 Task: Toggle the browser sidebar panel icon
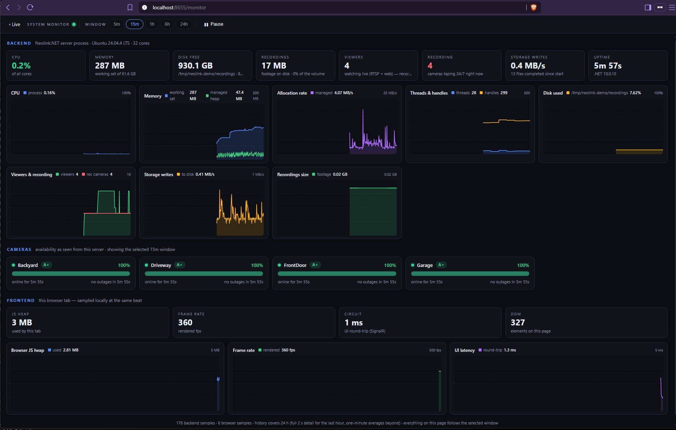(x=648, y=7)
